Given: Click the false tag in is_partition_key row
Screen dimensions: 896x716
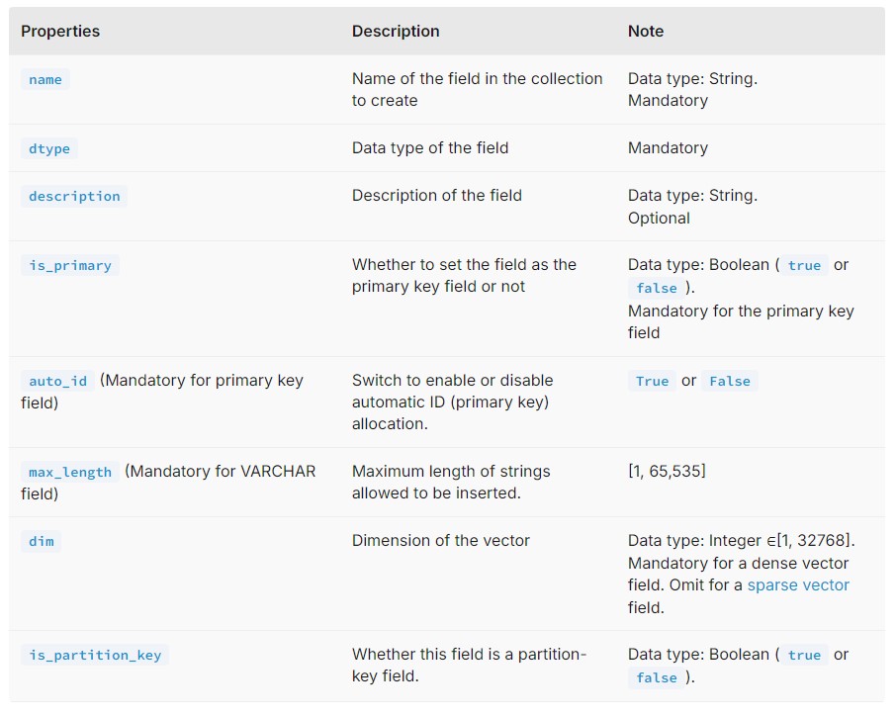Looking at the screenshot, I should click(x=657, y=677).
